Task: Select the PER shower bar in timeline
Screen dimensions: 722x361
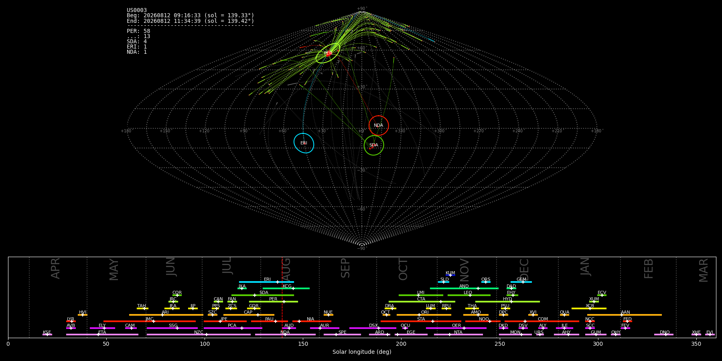Action: point(274,302)
